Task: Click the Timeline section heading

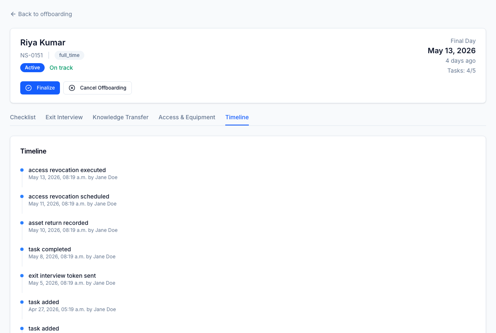Action: click(x=33, y=151)
